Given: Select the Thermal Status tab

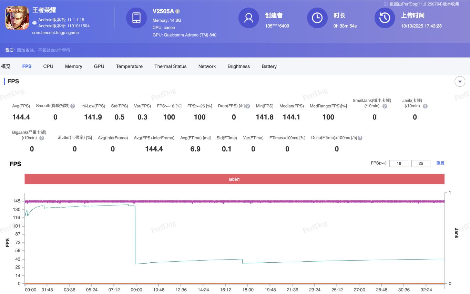Looking at the screenshot, I should coord(170,66).
